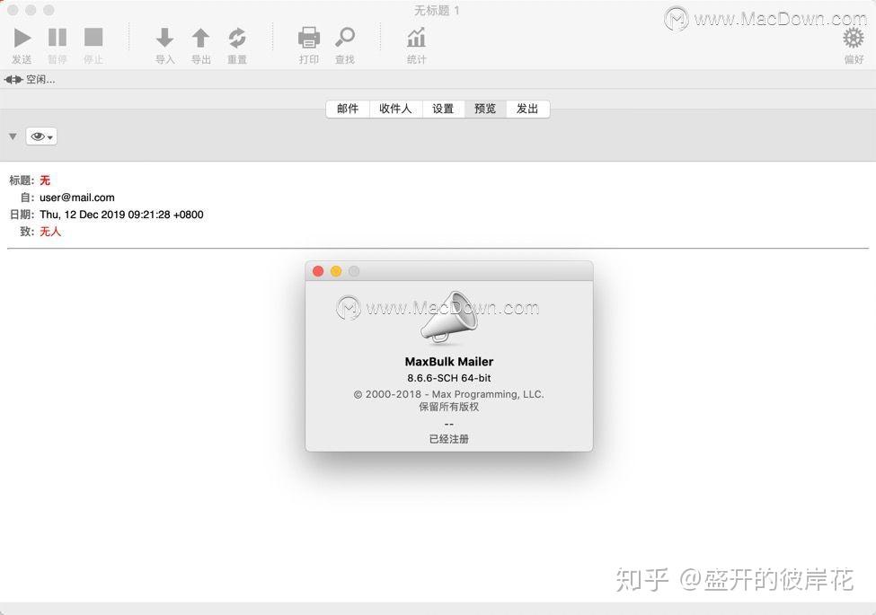
Task: Click the window title 无标题 1
Action: (x=437, y=11)
